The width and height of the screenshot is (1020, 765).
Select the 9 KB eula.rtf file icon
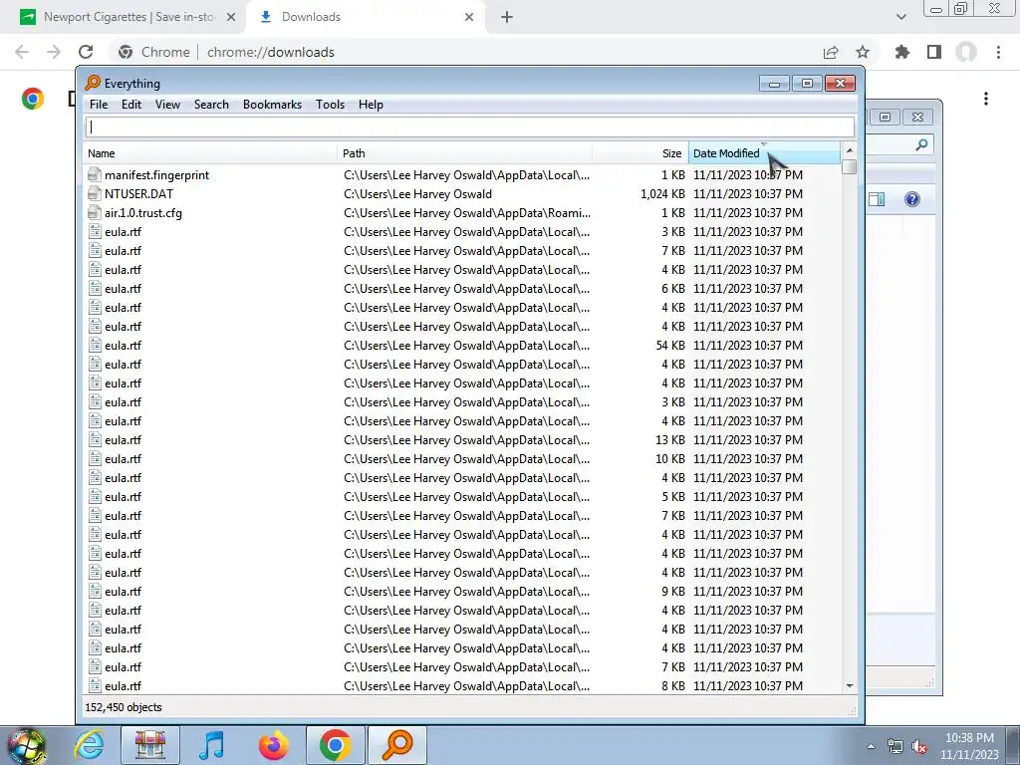(95, 592)
